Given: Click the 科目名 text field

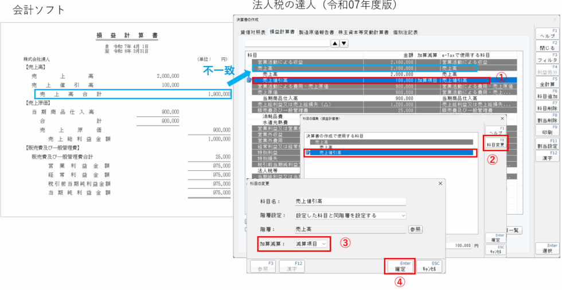Looking at the screenshot, I should point(350,201).
